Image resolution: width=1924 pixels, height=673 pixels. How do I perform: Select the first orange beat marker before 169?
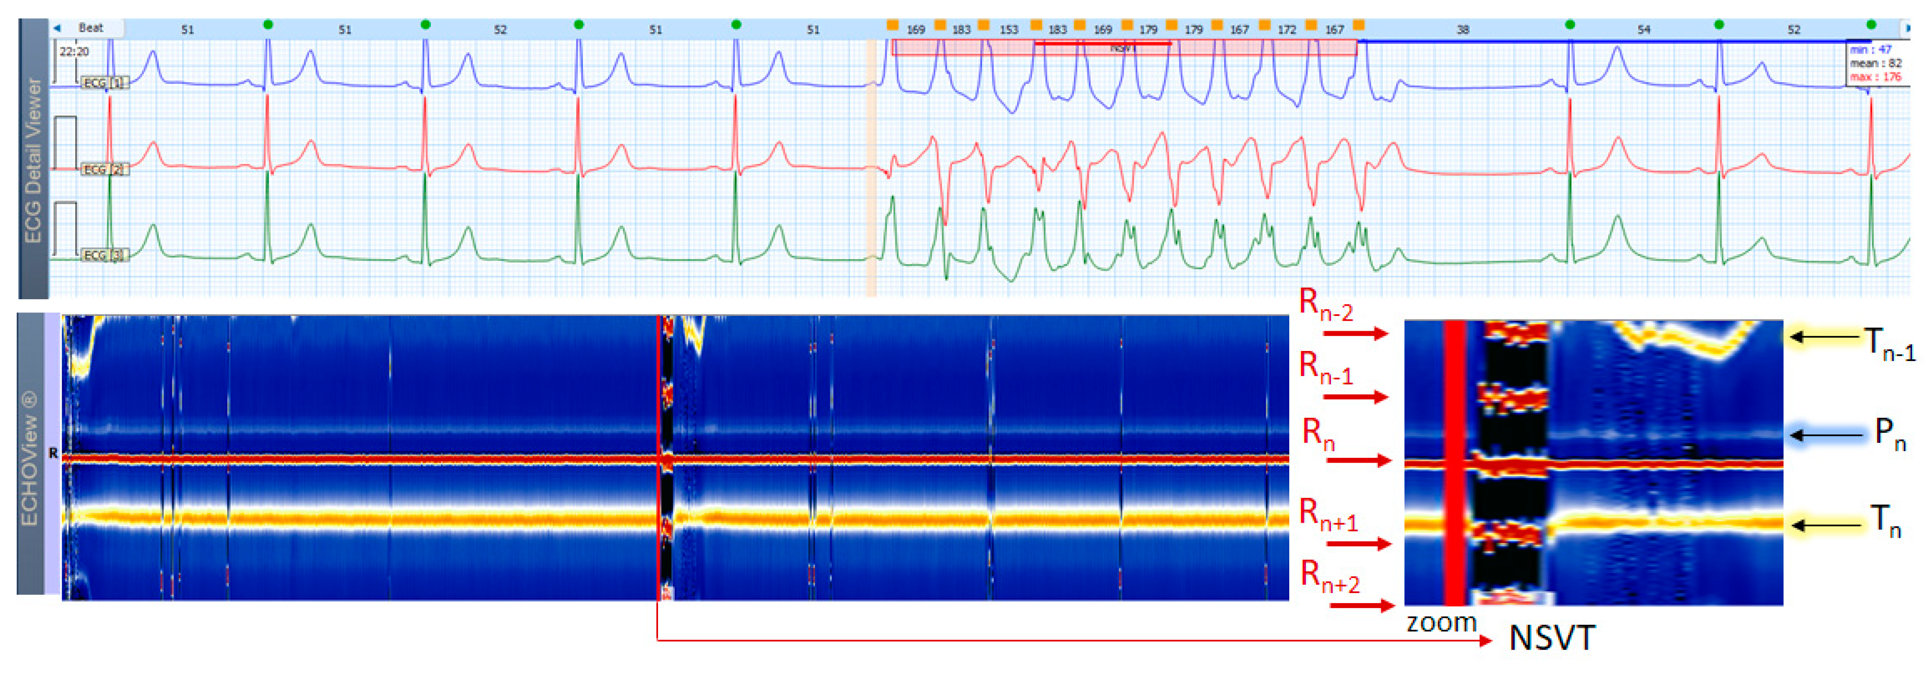coord(892,25)
